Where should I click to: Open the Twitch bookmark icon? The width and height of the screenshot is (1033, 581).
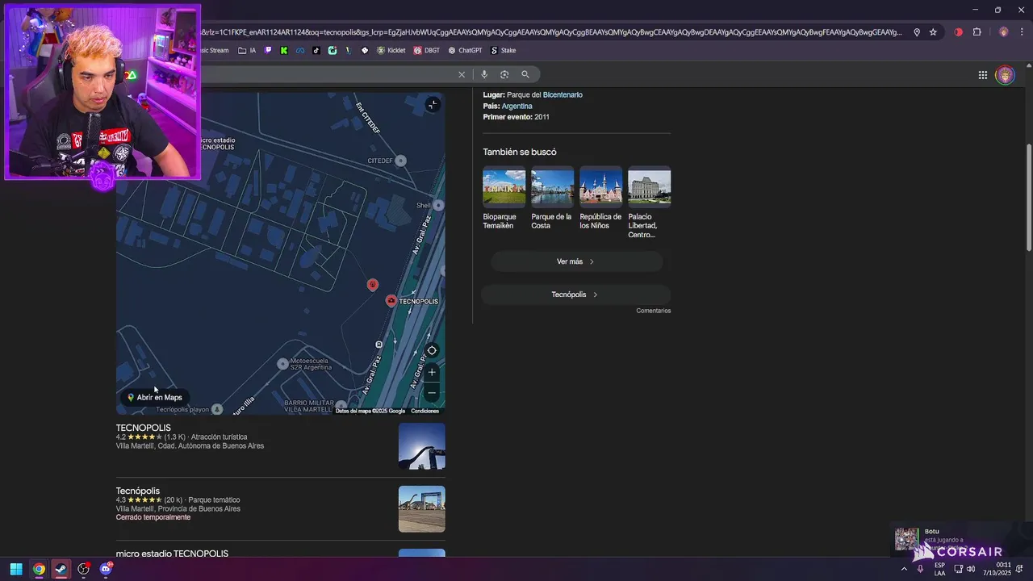tap(269, 50)
